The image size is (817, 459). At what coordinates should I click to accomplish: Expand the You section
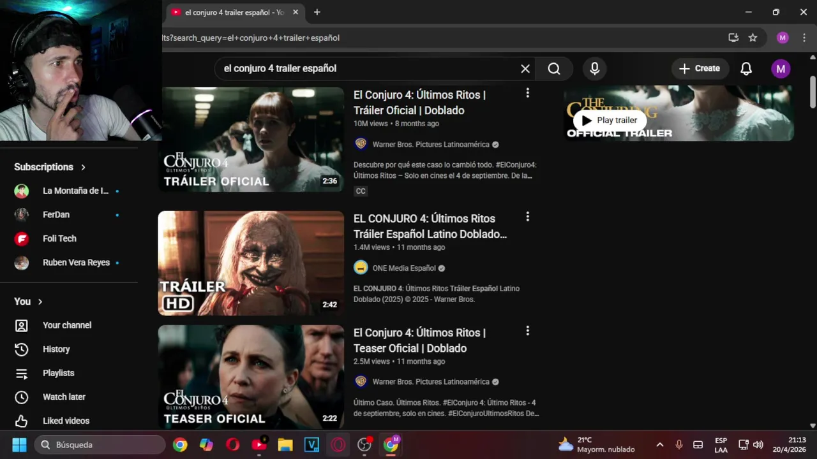click(28, 302)
